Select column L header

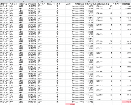(x=80, y=1)
